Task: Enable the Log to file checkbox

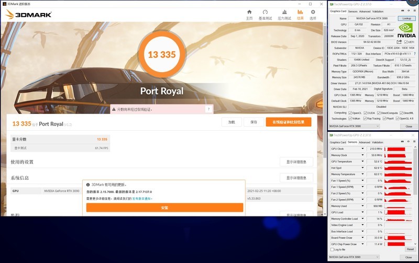Action: tap(332, 249)
